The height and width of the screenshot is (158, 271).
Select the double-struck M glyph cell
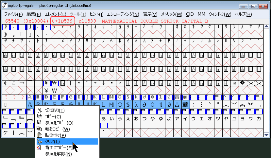coord(111,105)
